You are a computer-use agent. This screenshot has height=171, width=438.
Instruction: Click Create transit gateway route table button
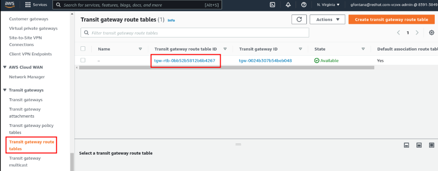point(391,20)
